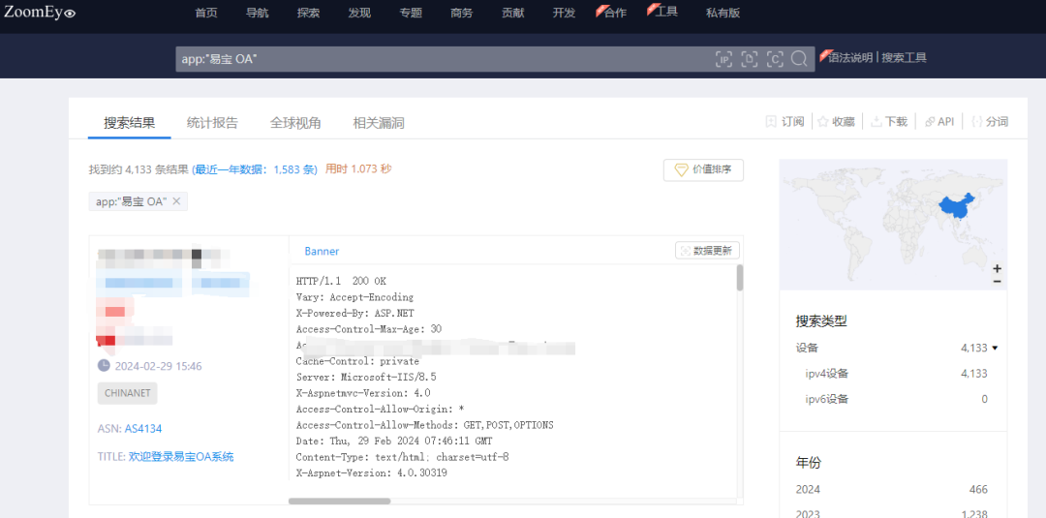The height and width of the screenshot is (518, 1046).
Task: Open the 贡献 menu item
Action: 513,13
